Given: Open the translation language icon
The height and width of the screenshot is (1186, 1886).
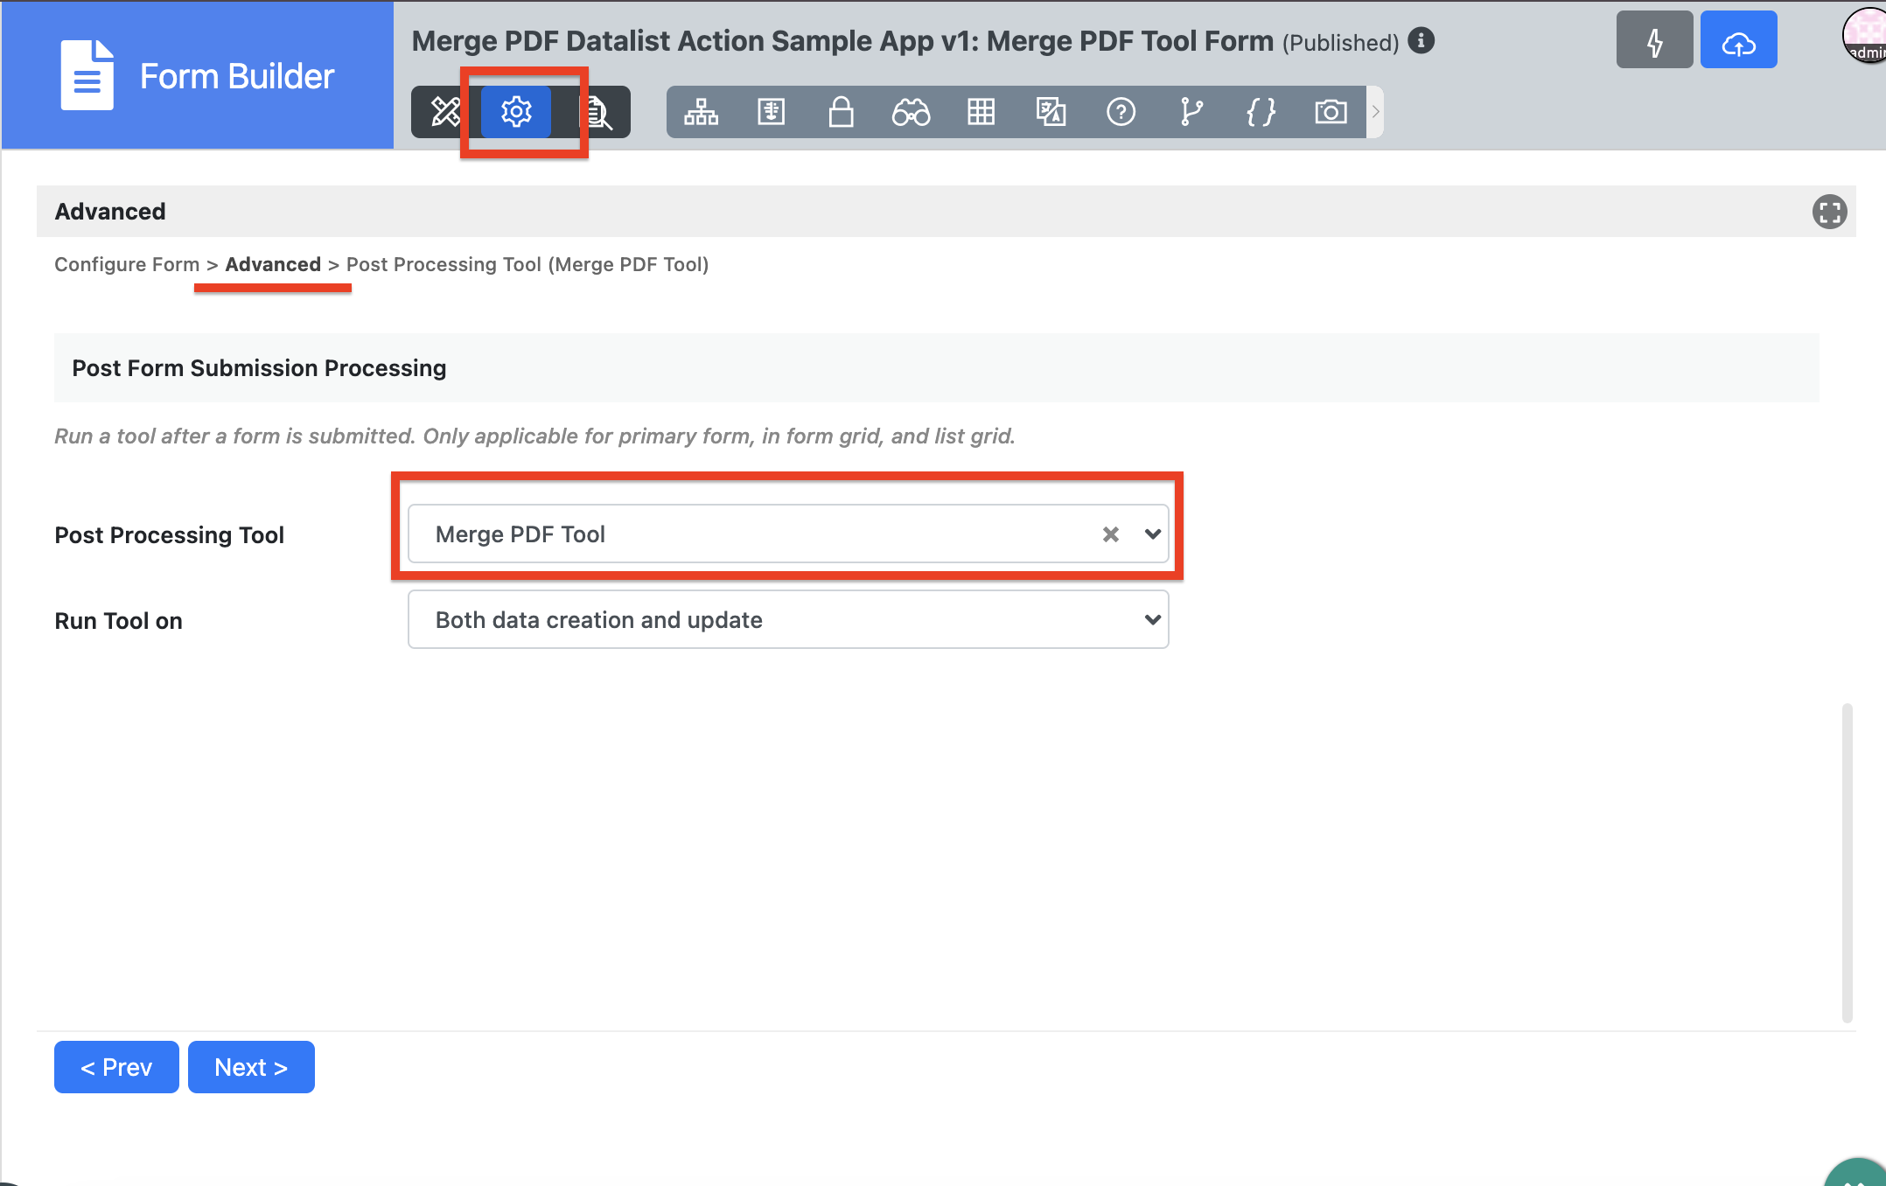Looking at the screenshot, I should pos(1051,112).
